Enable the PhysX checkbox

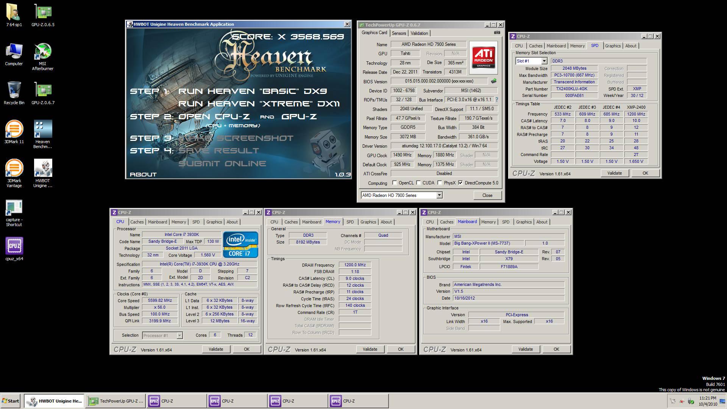tap(440, 183)
